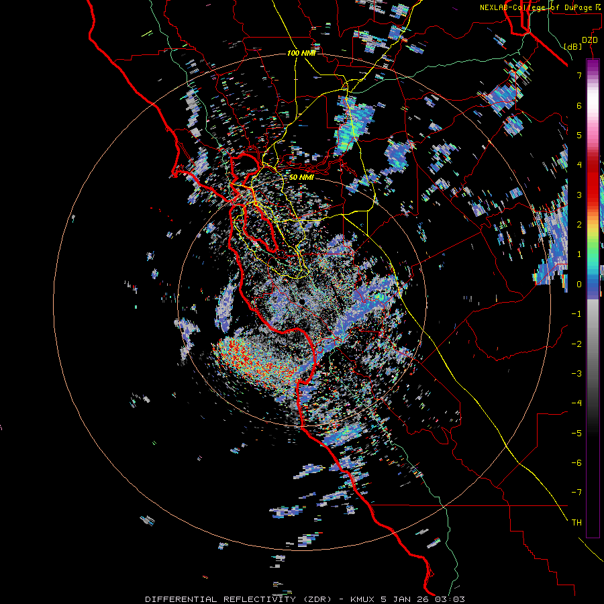Click the "3" tick label on the color scale
Viewport: 604px width, 604px height.
coord(579,195)
